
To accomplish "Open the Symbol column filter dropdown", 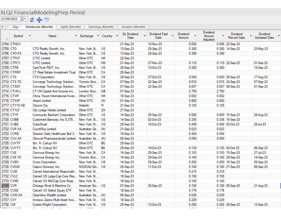I will coord(29,36).
